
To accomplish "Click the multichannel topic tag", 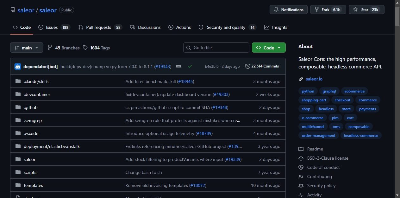I will [313, 127].
